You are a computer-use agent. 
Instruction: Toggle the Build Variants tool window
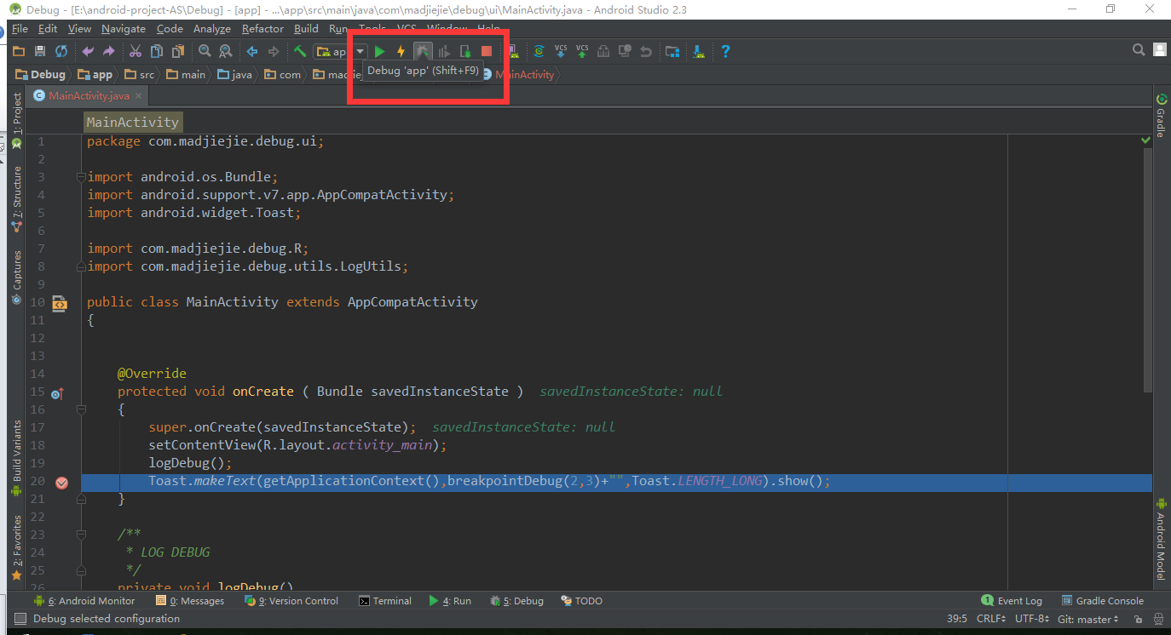(x=16, y=458)
